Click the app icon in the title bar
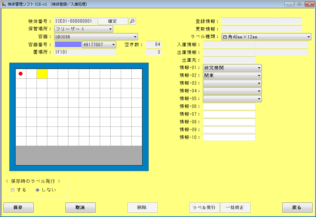Viewport: 316px width, 217px height. tap(4, 4)
